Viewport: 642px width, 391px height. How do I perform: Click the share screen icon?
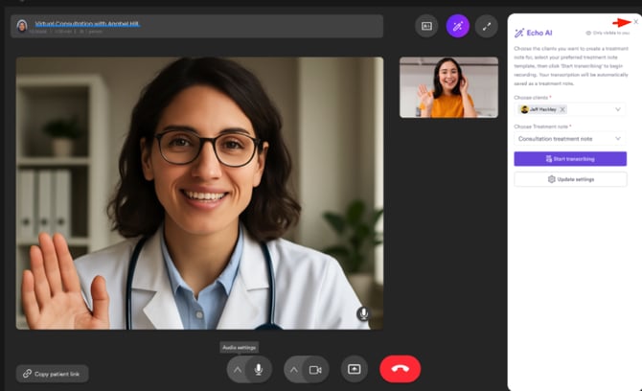point(354,369)
